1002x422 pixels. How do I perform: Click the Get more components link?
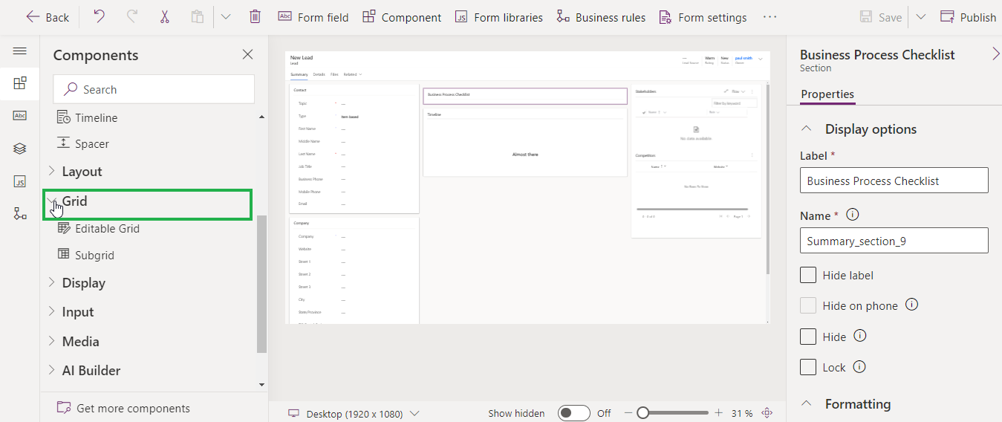(133, 408)
